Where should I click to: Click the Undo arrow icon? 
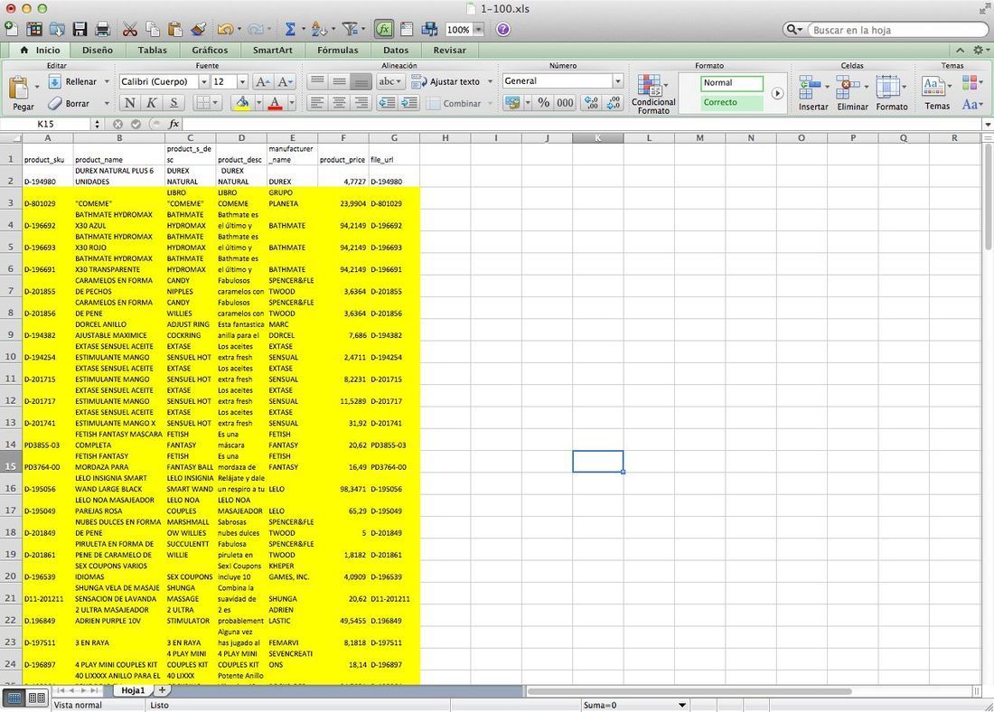click(x=225, y=29)
